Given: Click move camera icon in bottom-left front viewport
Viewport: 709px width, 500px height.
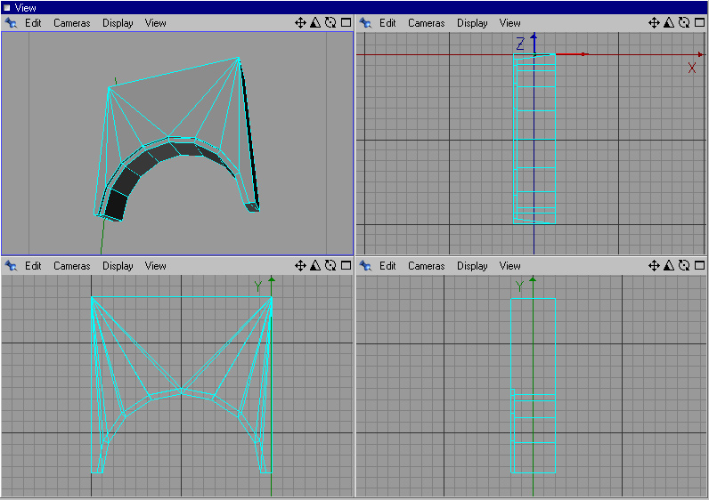Looking at the screenshot, I should (300, 266).
